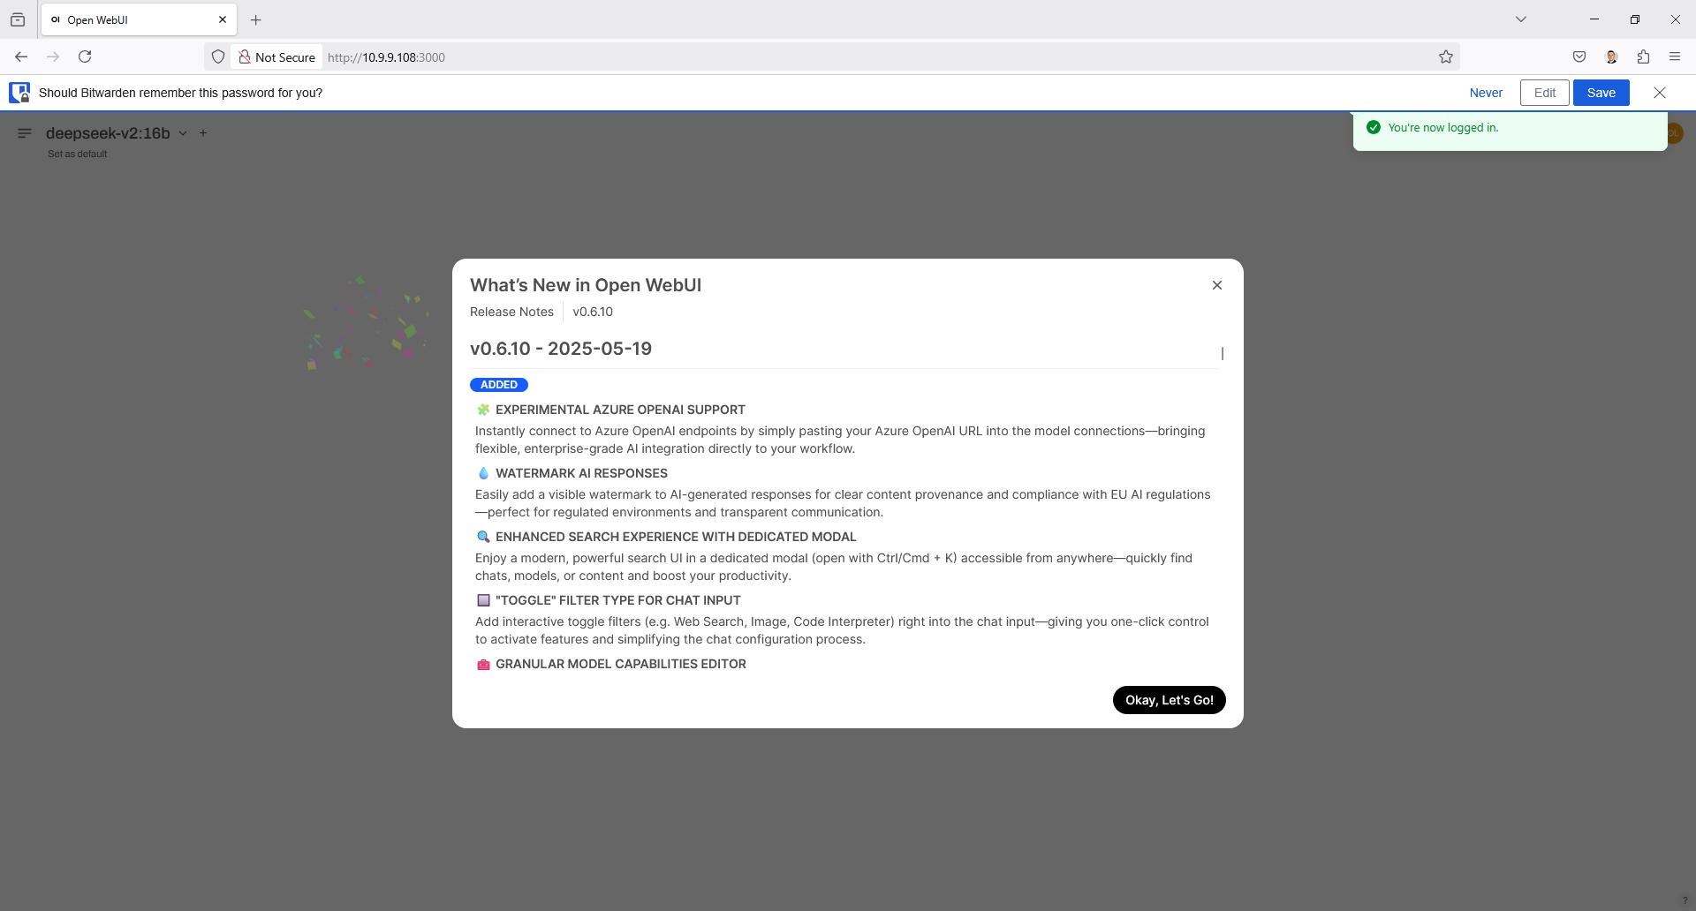Dismiss the Bitwarden notification bar
Viewport: 1696px width, 911px height.
click(x=1659, y=93)
